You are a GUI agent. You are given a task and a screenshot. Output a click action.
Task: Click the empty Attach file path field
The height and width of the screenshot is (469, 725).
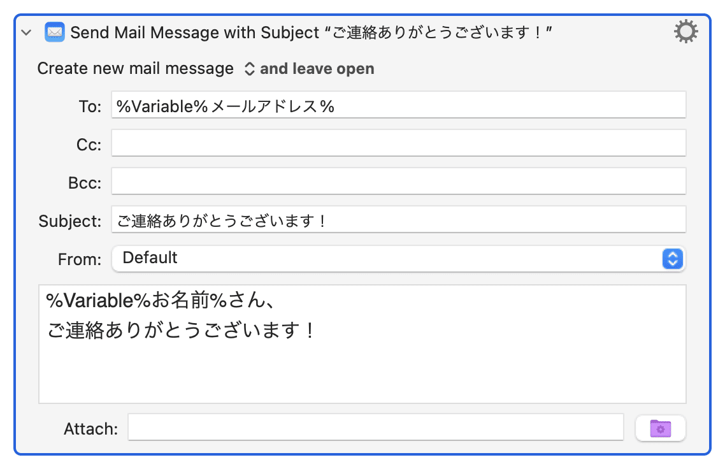[376, 427]
